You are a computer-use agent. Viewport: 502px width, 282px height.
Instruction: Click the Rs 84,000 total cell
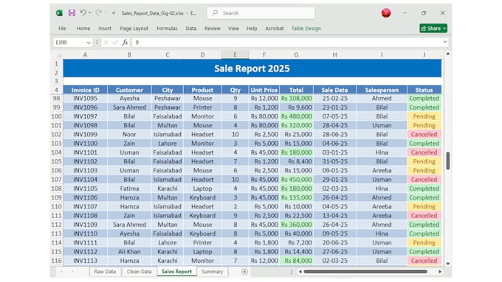click(297, 261)
